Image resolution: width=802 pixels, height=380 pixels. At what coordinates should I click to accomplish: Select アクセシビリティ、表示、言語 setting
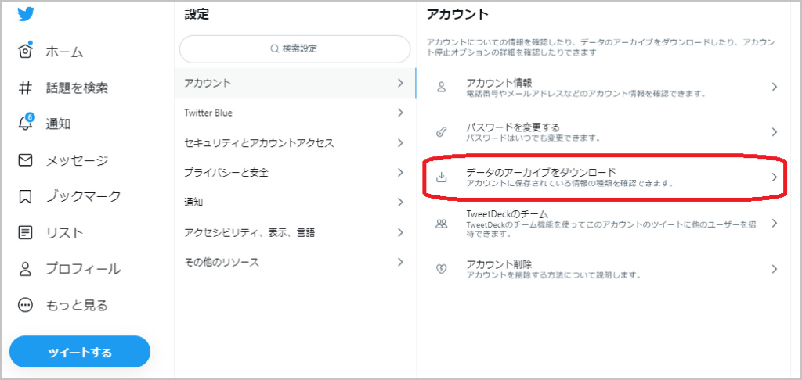pos(295,233)
